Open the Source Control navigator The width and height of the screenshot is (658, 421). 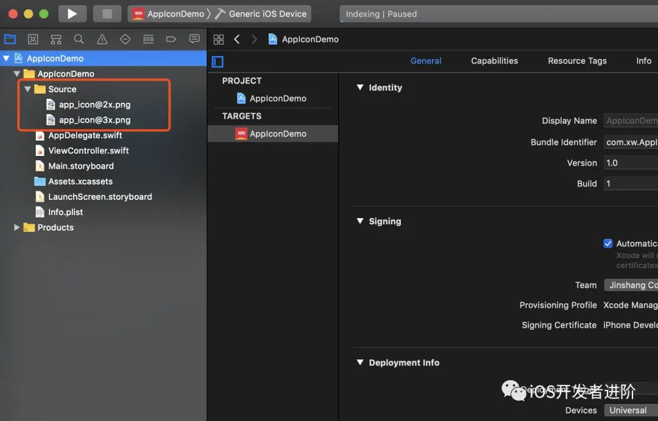33,40
